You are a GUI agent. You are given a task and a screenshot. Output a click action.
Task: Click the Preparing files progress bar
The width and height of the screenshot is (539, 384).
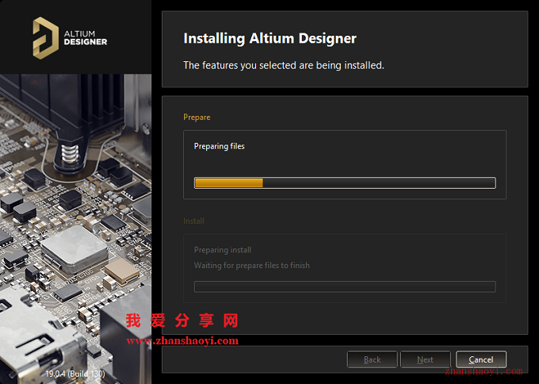click(345, 182)
